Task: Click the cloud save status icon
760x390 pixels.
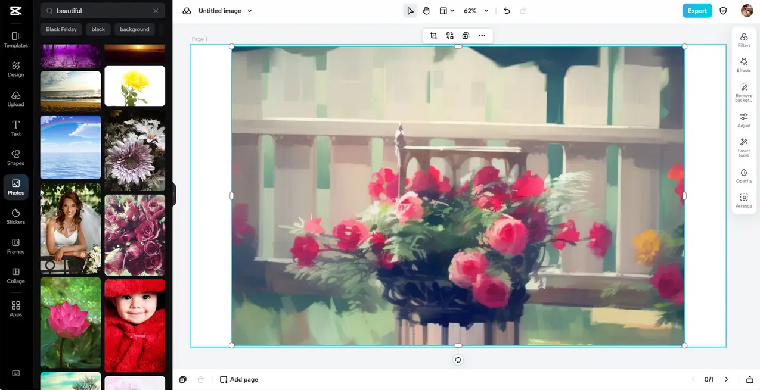Action: [187, 11]
